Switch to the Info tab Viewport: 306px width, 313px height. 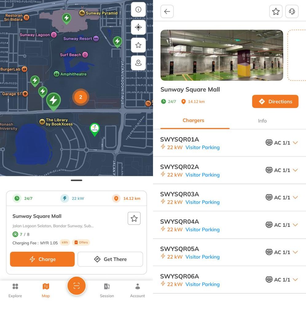262,121
